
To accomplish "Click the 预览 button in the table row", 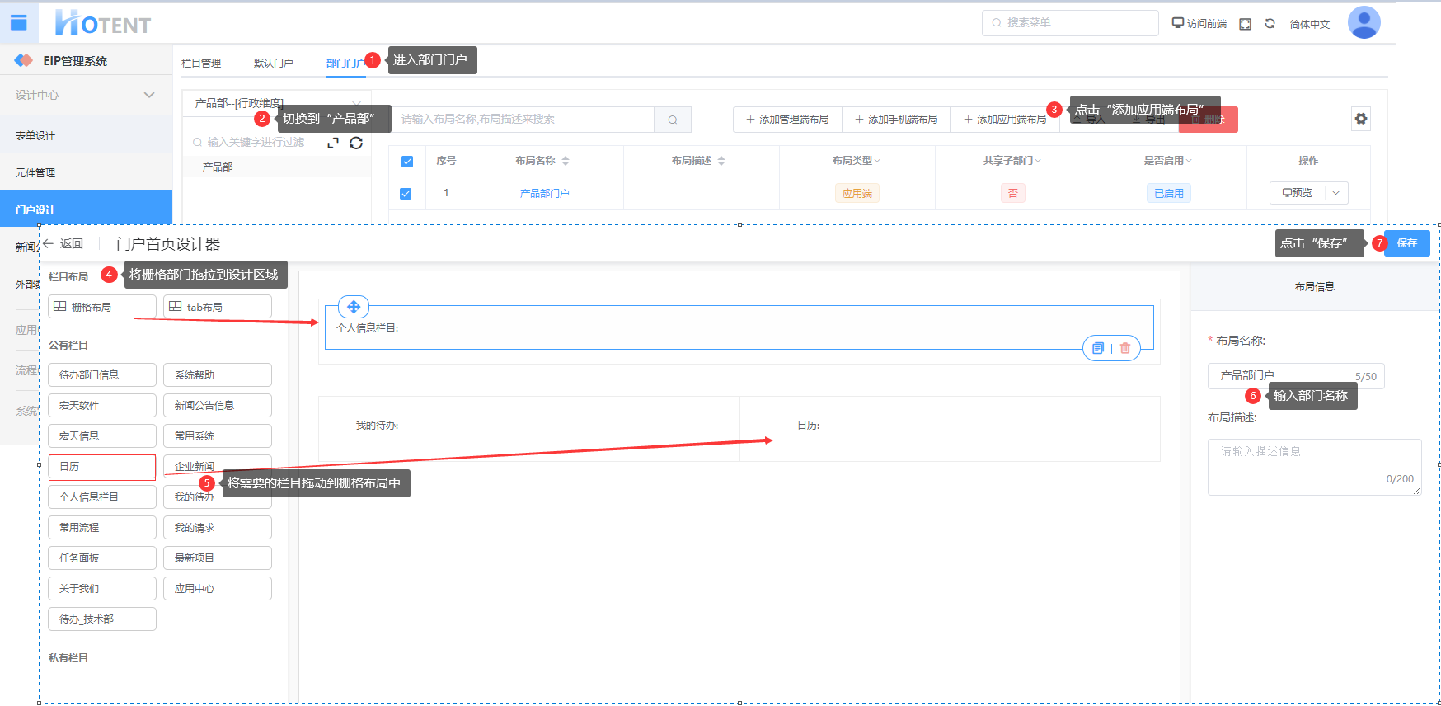I will pyautogui.click(x=1297, y=193).
